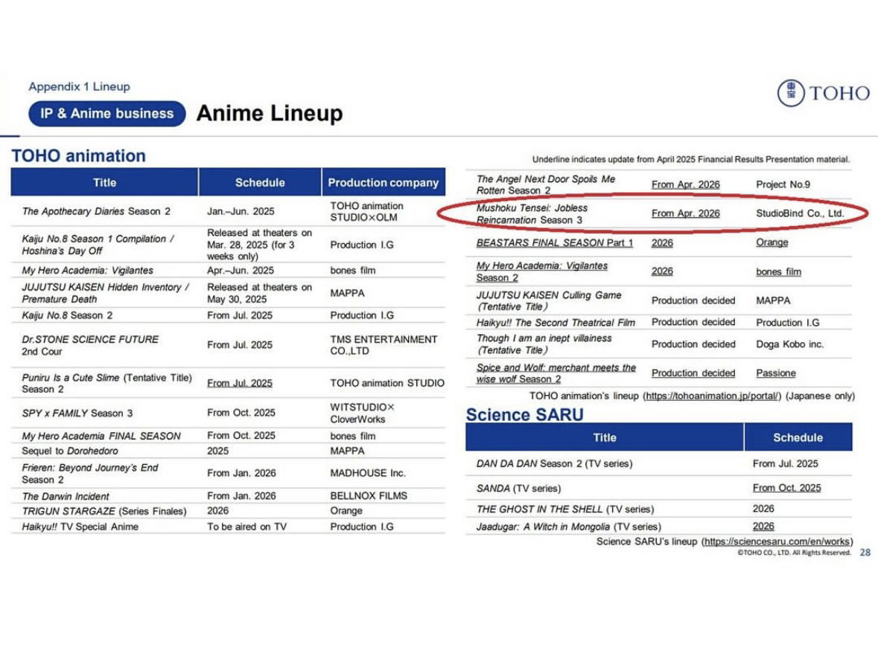Image resolution: width=878 pixels, height=659 pixels.
Task: Select 'DAN DA DAN Season 2 (TV series)'
Action: [x=554, y=464]
